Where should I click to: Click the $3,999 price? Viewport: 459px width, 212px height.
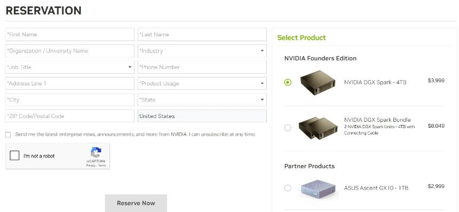pyautogui.click(x=436, y=81)
